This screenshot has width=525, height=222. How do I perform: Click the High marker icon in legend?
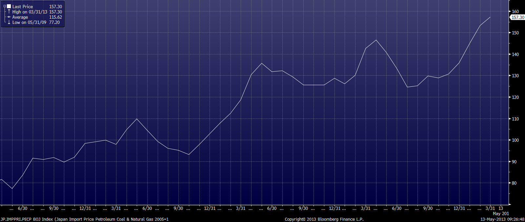(9, 12)
